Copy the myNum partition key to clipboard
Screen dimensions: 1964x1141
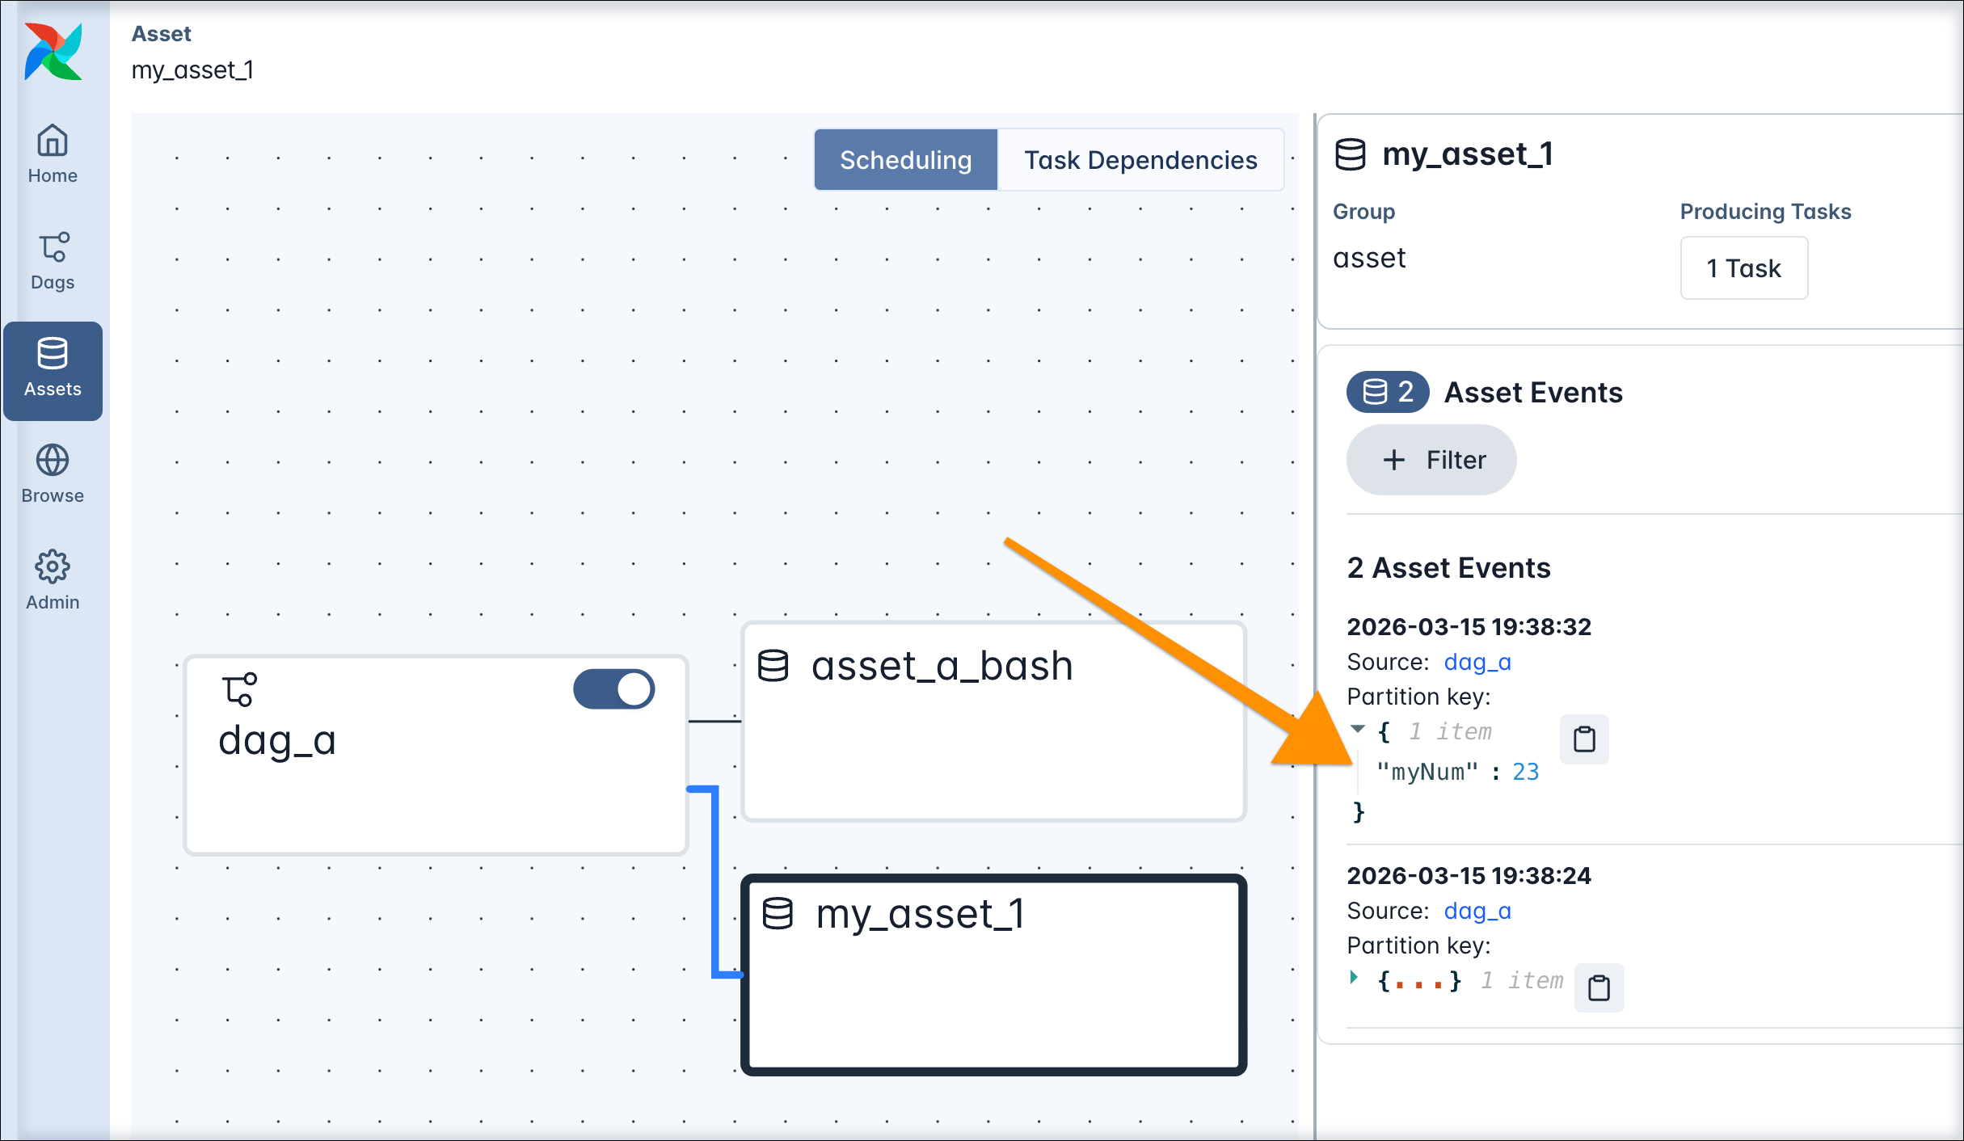[x=1583, y=739]
